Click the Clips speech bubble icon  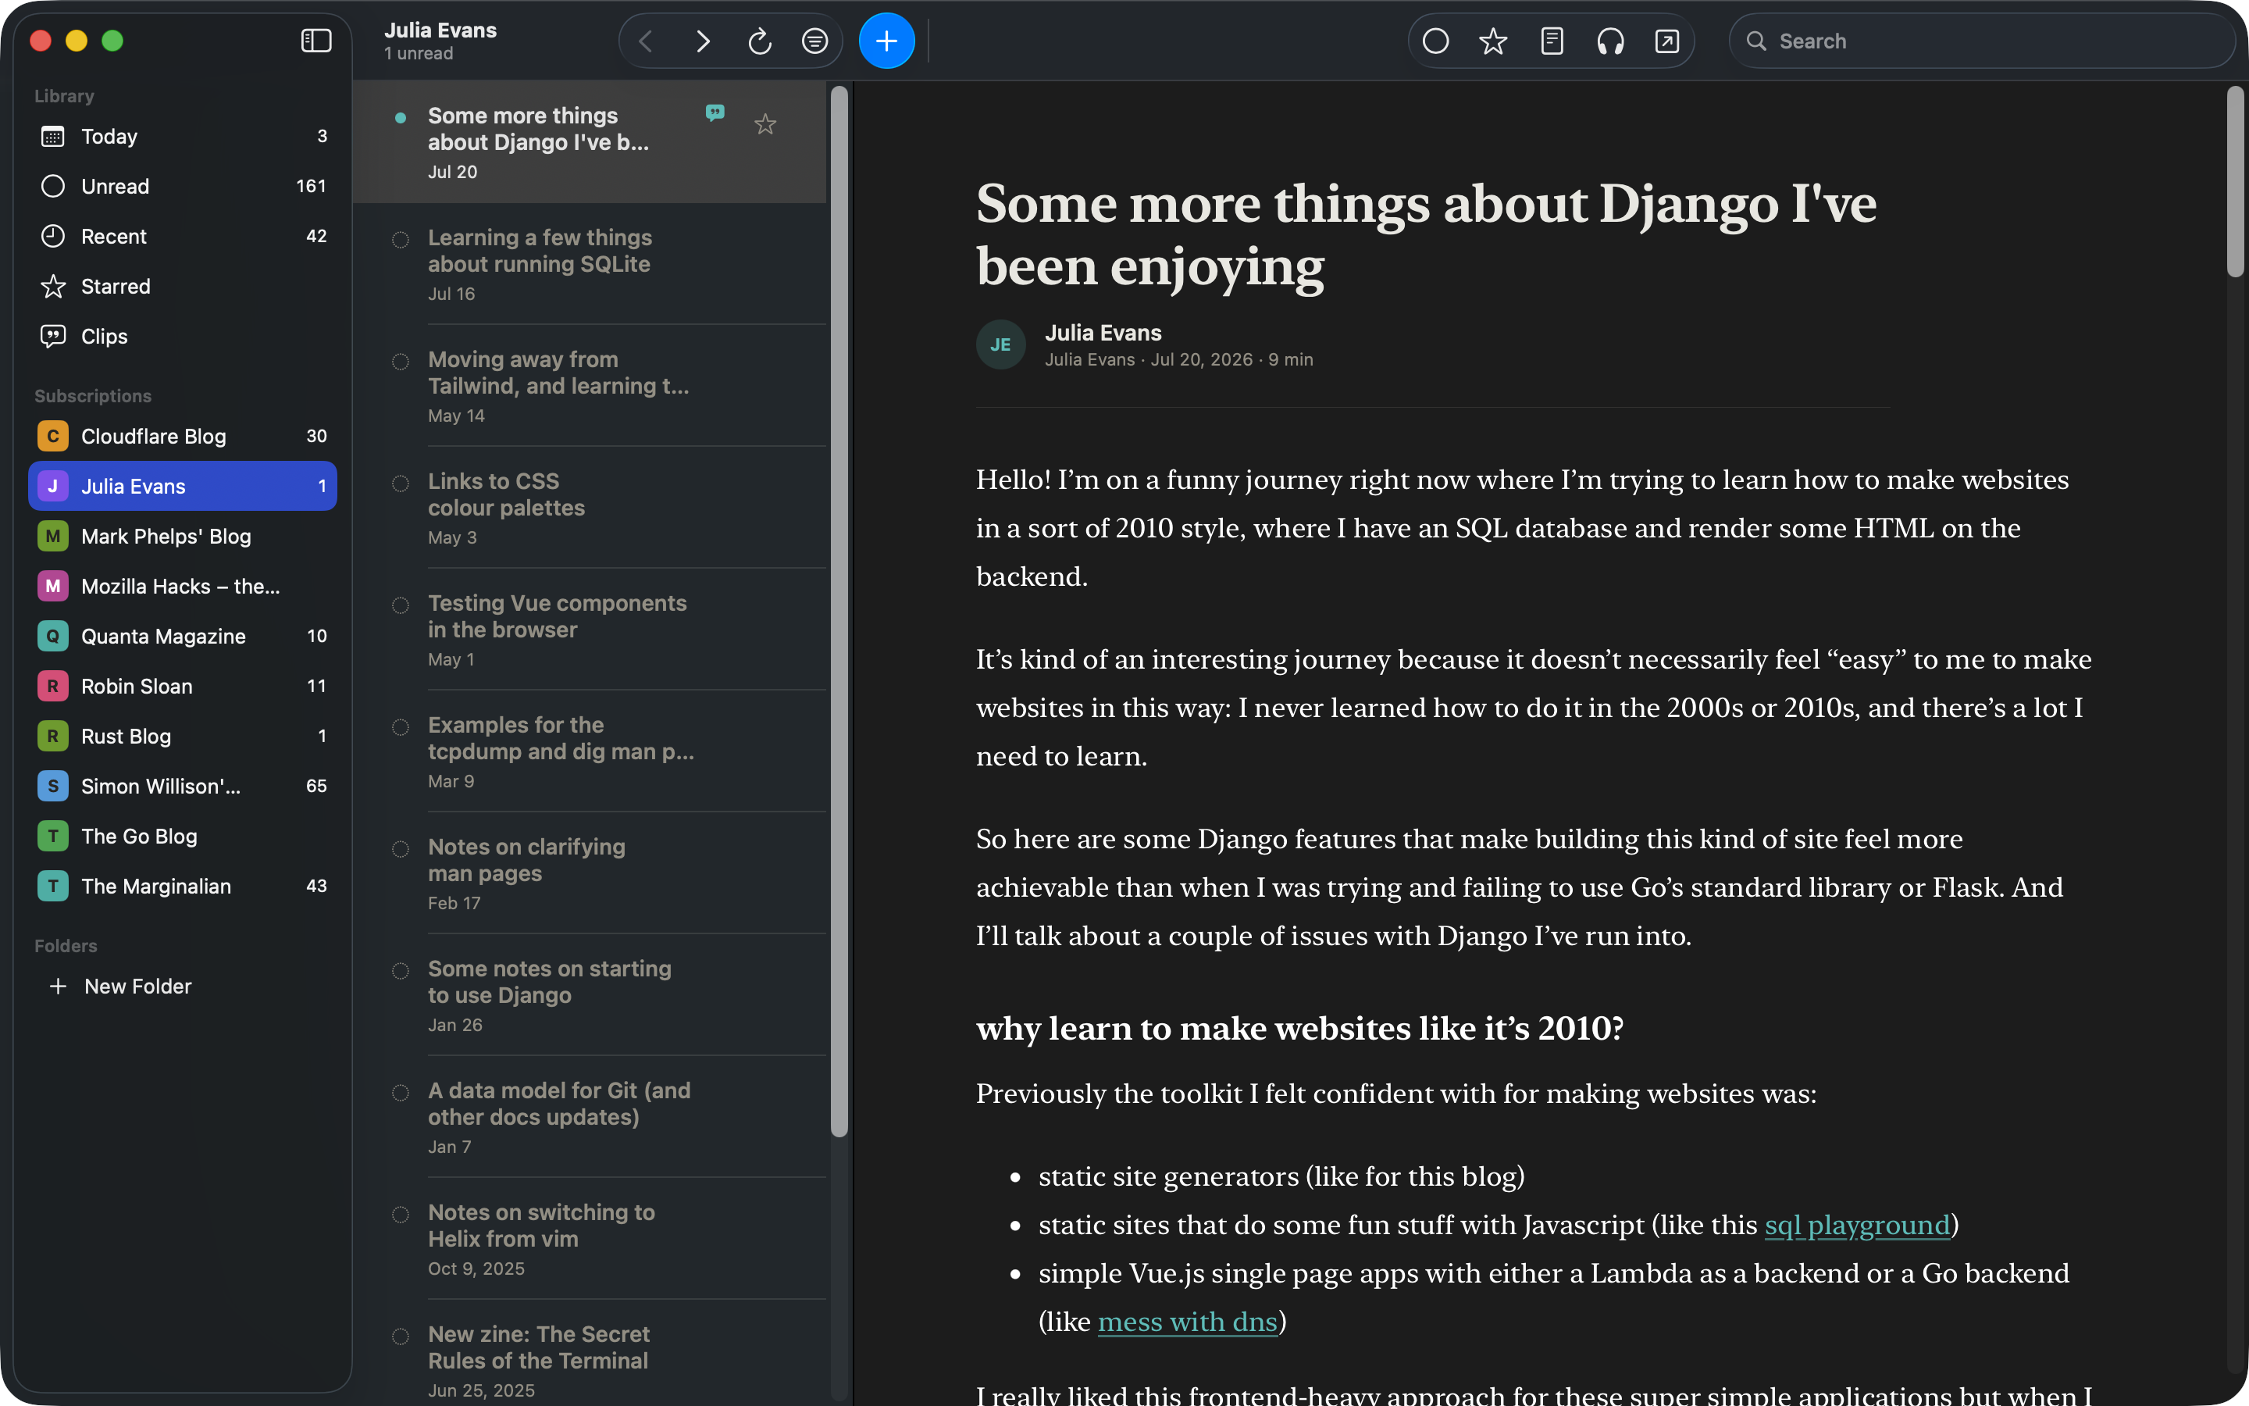53,337
